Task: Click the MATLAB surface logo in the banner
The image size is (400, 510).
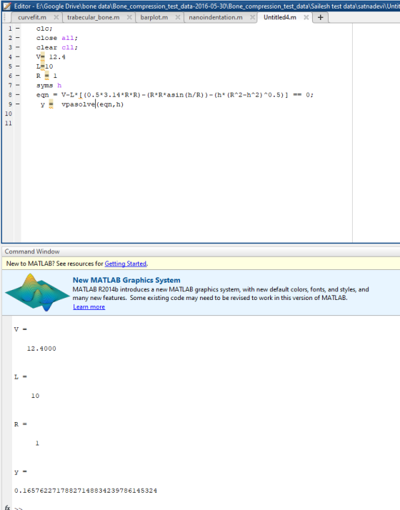Action: click(x=37, y=292)
